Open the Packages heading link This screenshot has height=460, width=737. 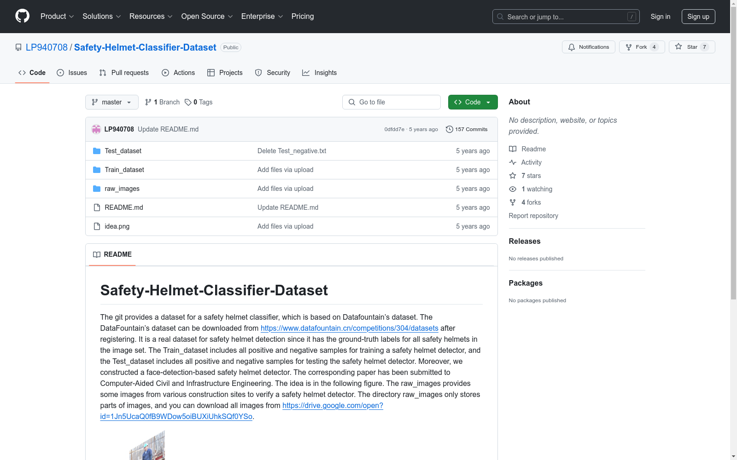tap(526, 283)
